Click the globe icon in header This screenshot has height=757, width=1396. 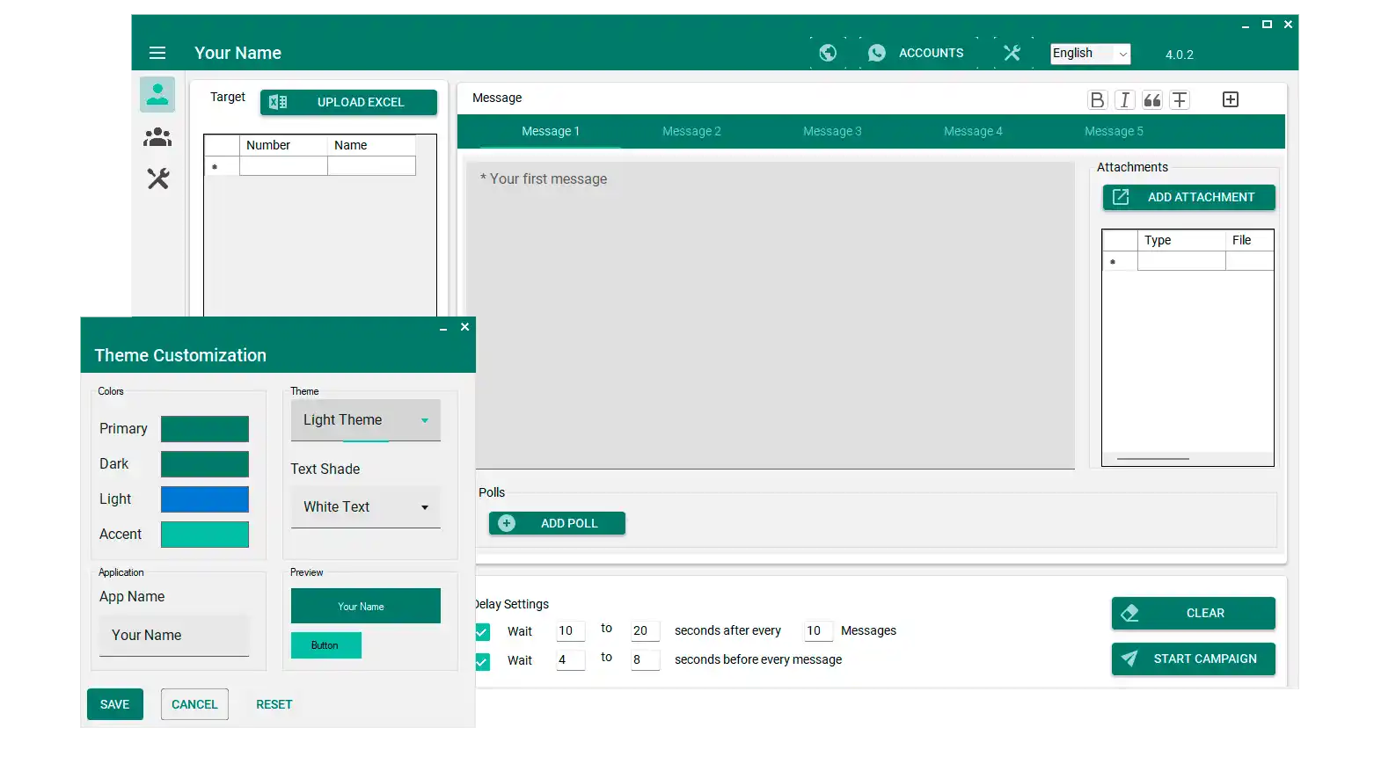[x=828, y=53]
